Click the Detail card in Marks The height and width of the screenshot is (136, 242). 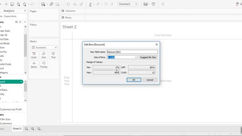(34, 65)
